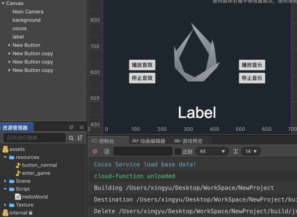Viewport: 297px width, 217px height.
Task: Select HelloWorld JS file icon
Action: point(18,197)
